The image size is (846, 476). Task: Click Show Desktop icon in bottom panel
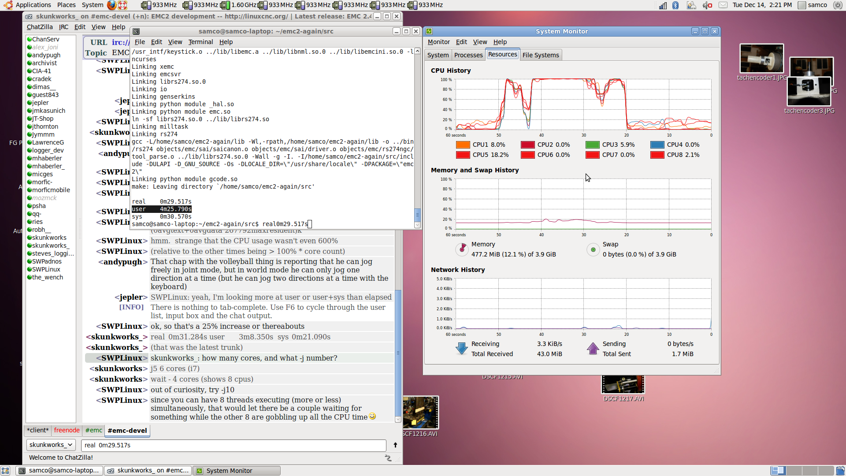click(5, 471)
